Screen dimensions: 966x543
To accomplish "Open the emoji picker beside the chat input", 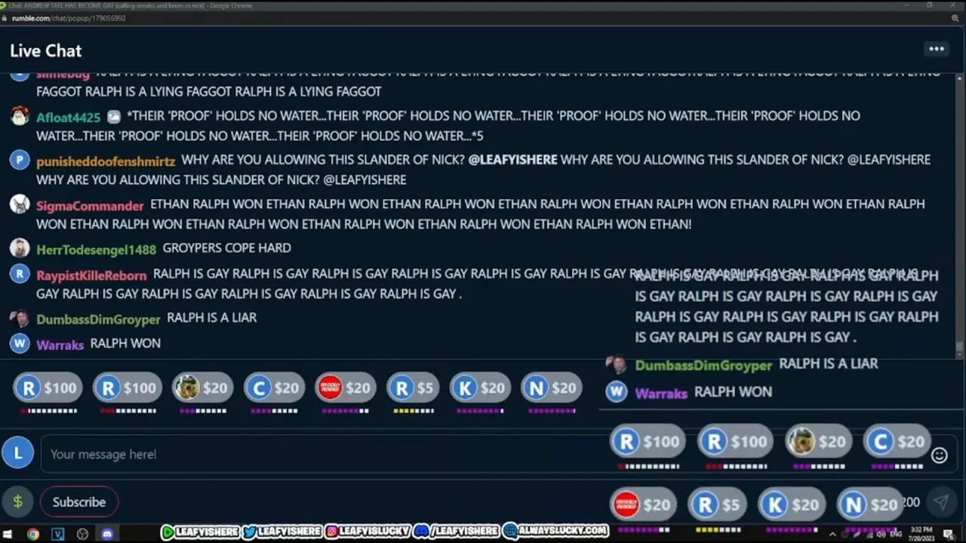I will tap(939, 455).
